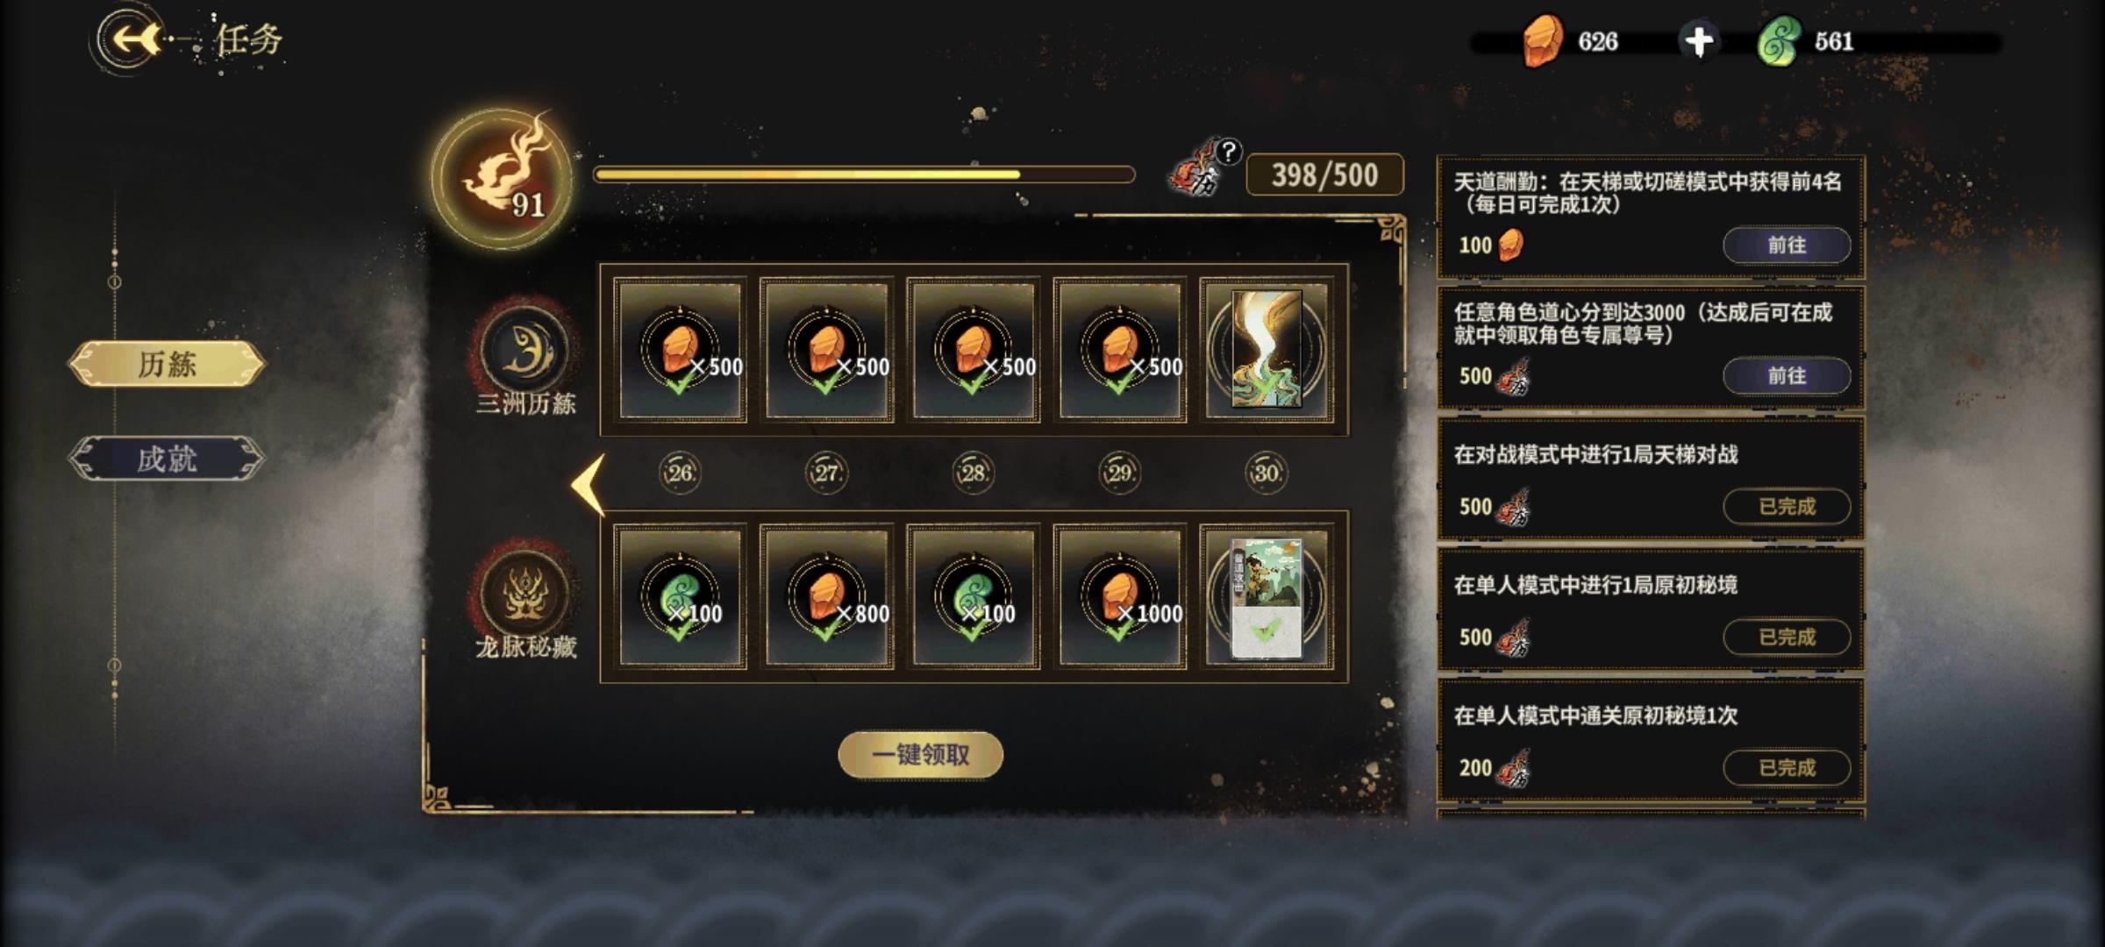Go to the previous reward levels arrow

pyautogui.click(x=589, y=484)
